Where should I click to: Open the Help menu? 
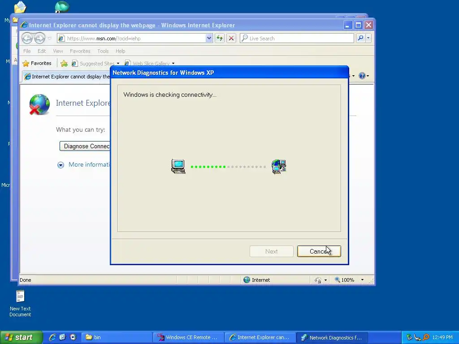[x=120, y=51]
